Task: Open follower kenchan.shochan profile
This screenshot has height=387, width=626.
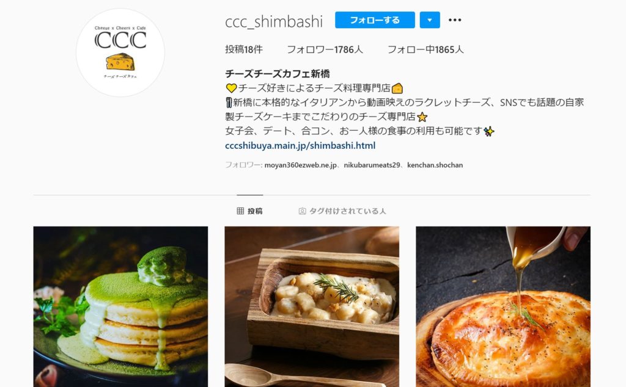Action: (x=435, y=165)
